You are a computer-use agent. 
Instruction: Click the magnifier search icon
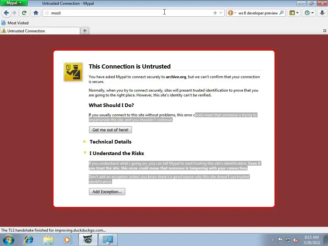point(282,13)
